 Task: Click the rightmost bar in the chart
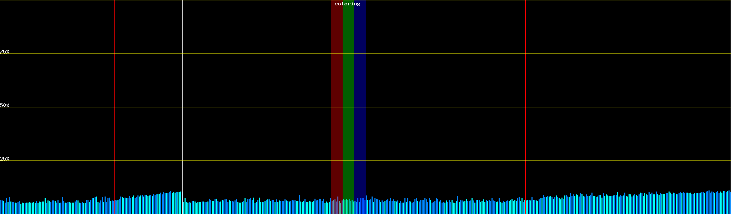730,203
